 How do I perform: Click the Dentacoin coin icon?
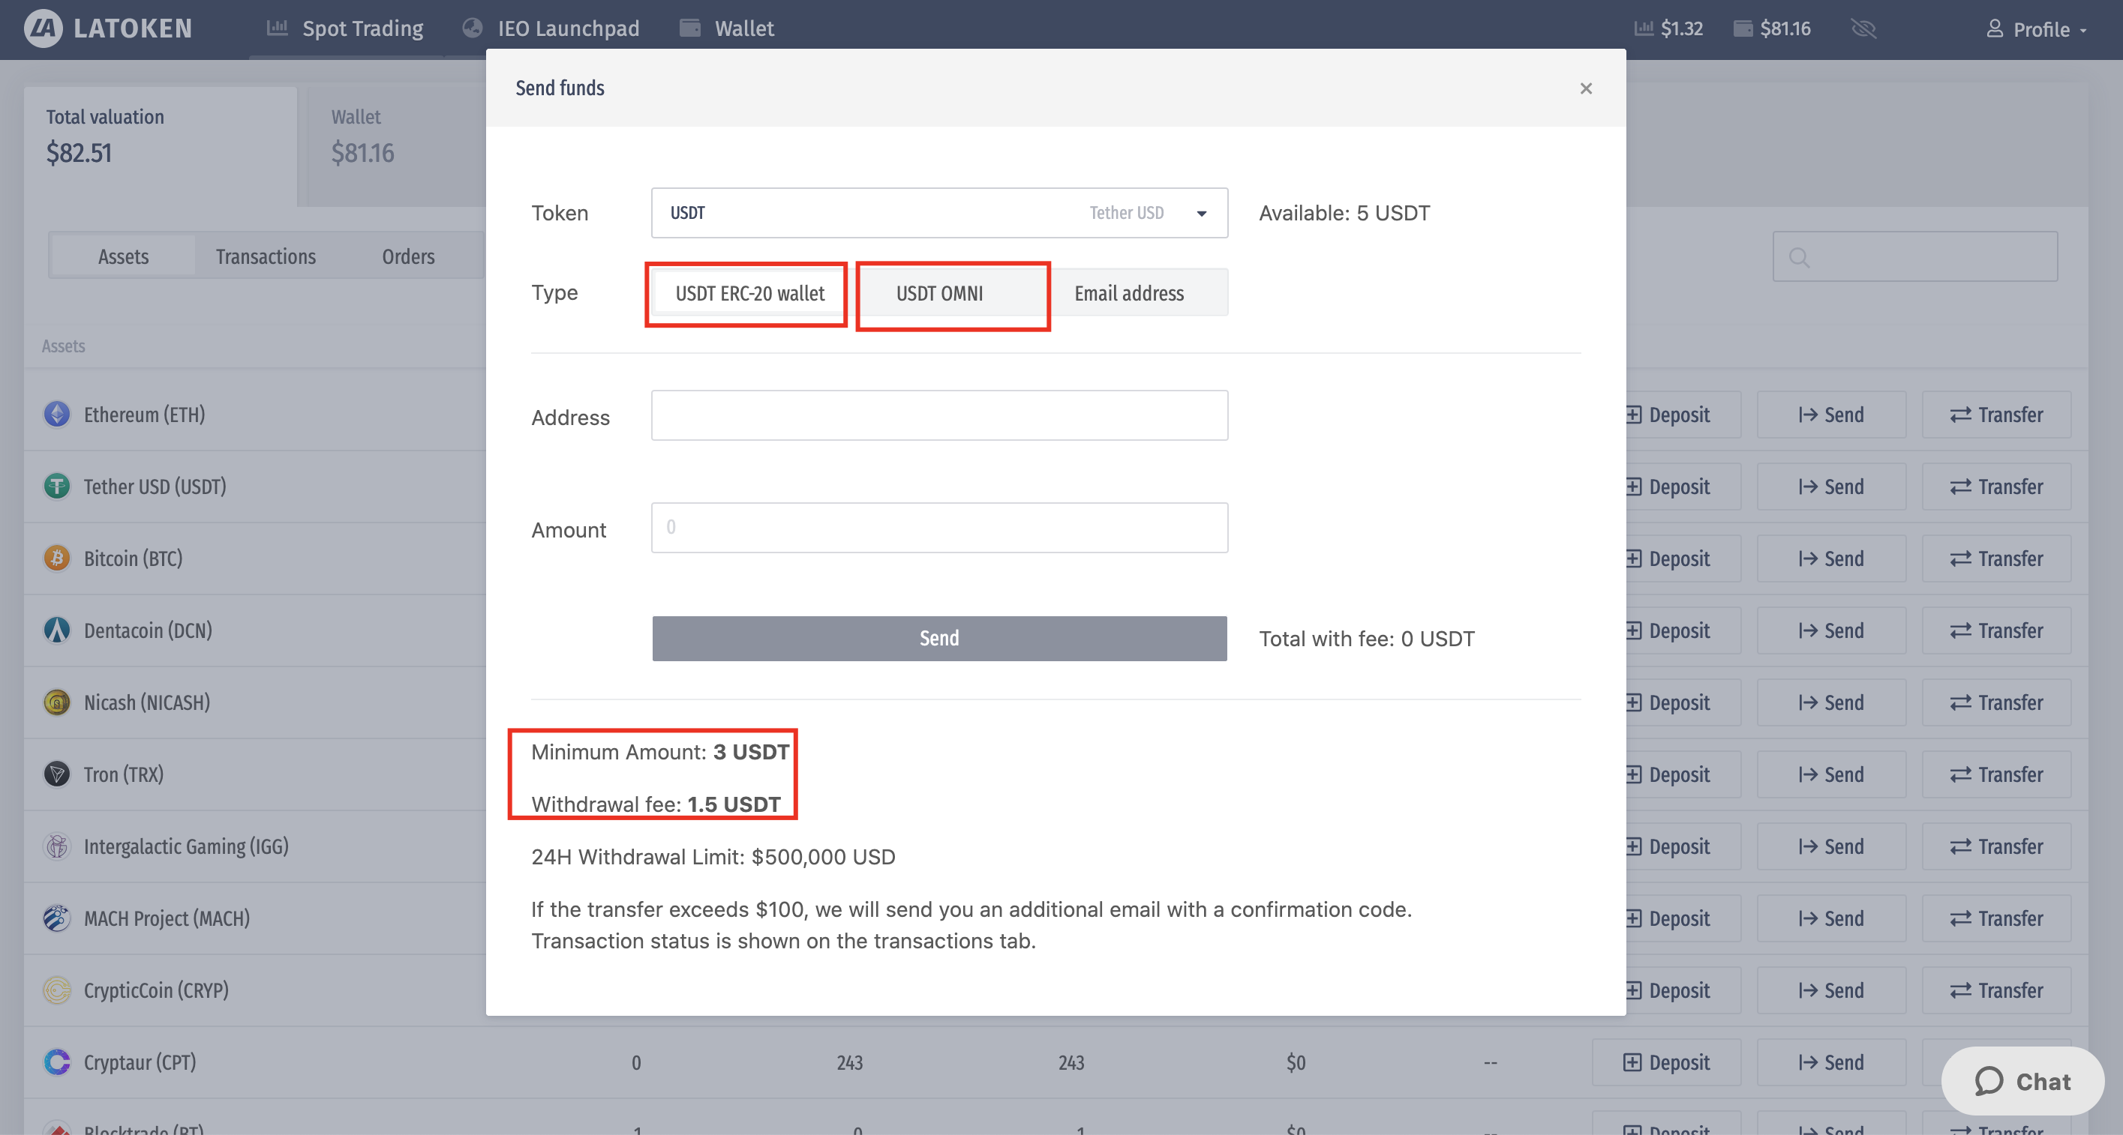[57, 630]
